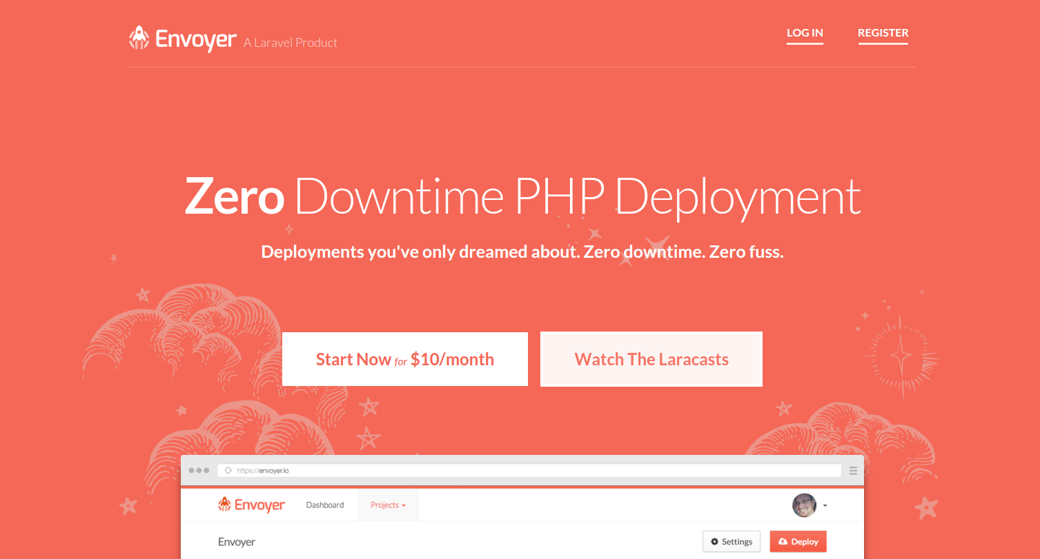Expand the caret next to user avatar
1040x559 pixels.
pyautogui.click(x=825, y=506)
